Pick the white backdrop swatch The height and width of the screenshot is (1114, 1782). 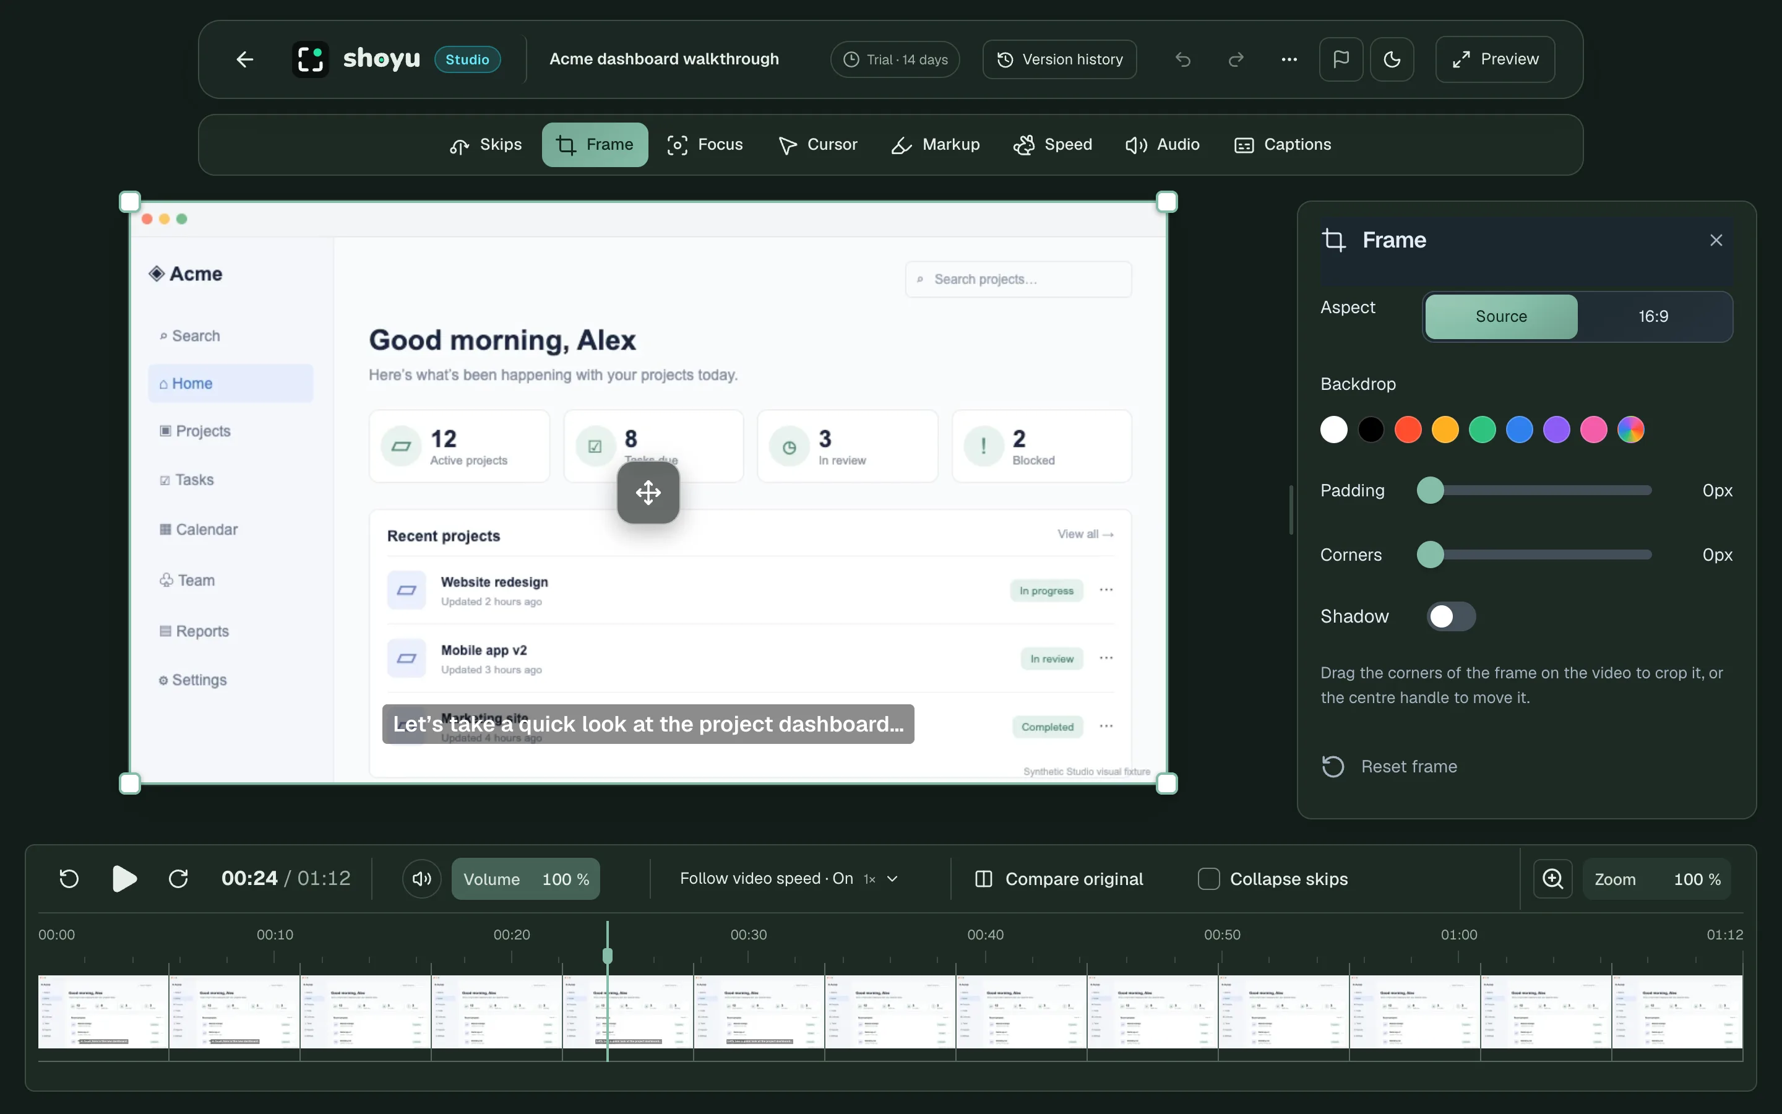[x=1333, y=430]
